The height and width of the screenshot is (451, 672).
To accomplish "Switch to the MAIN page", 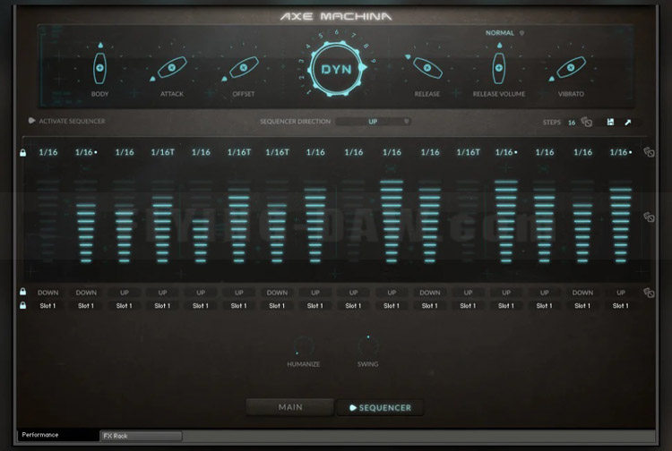I will click(290, 407).
